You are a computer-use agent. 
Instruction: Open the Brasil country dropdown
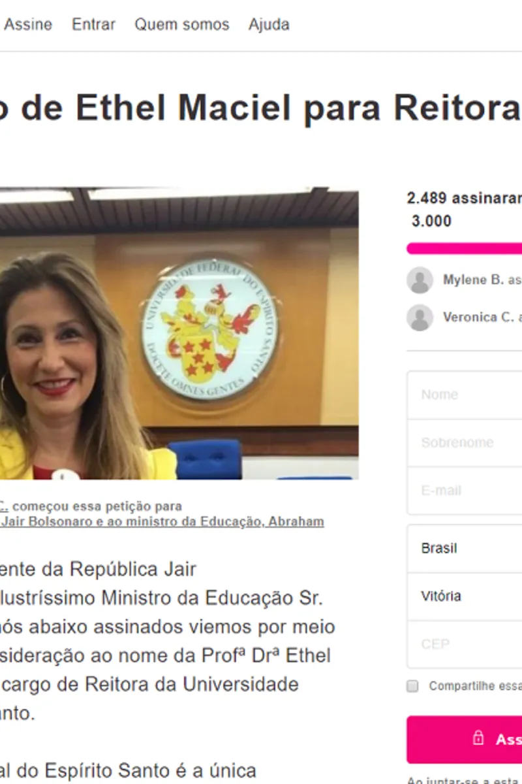465,548
